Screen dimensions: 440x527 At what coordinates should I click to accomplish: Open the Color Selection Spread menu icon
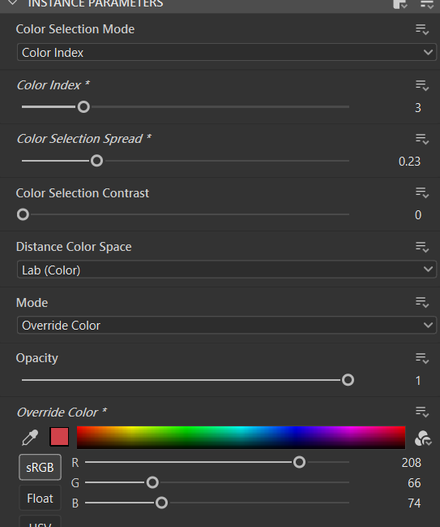pos(422,139)
